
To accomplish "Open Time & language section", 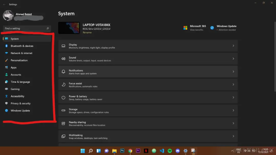I will pos(27,82).
